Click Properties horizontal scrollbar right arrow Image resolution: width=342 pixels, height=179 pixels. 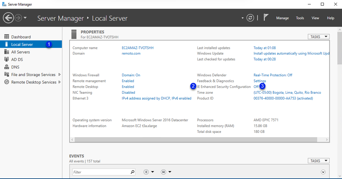327,140
